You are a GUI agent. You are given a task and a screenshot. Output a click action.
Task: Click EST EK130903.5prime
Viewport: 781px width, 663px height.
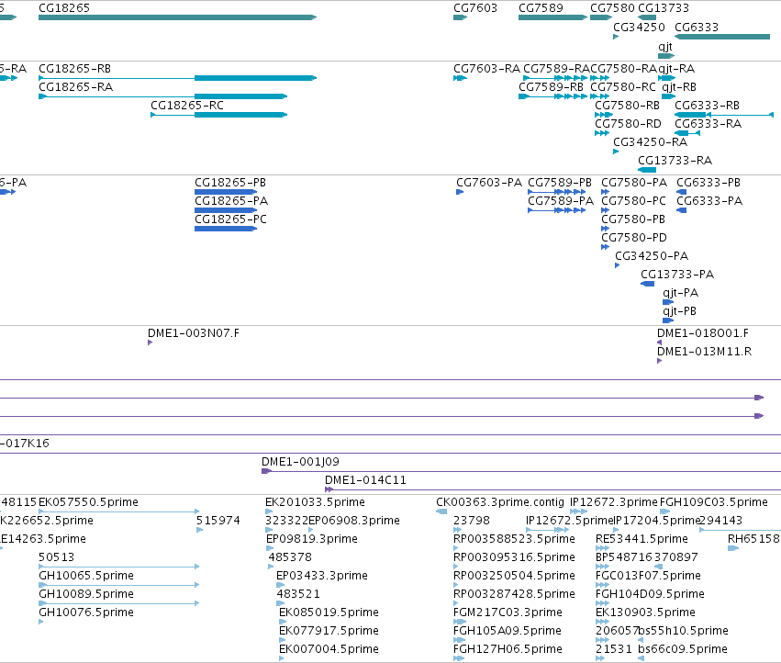pos(645,612)
